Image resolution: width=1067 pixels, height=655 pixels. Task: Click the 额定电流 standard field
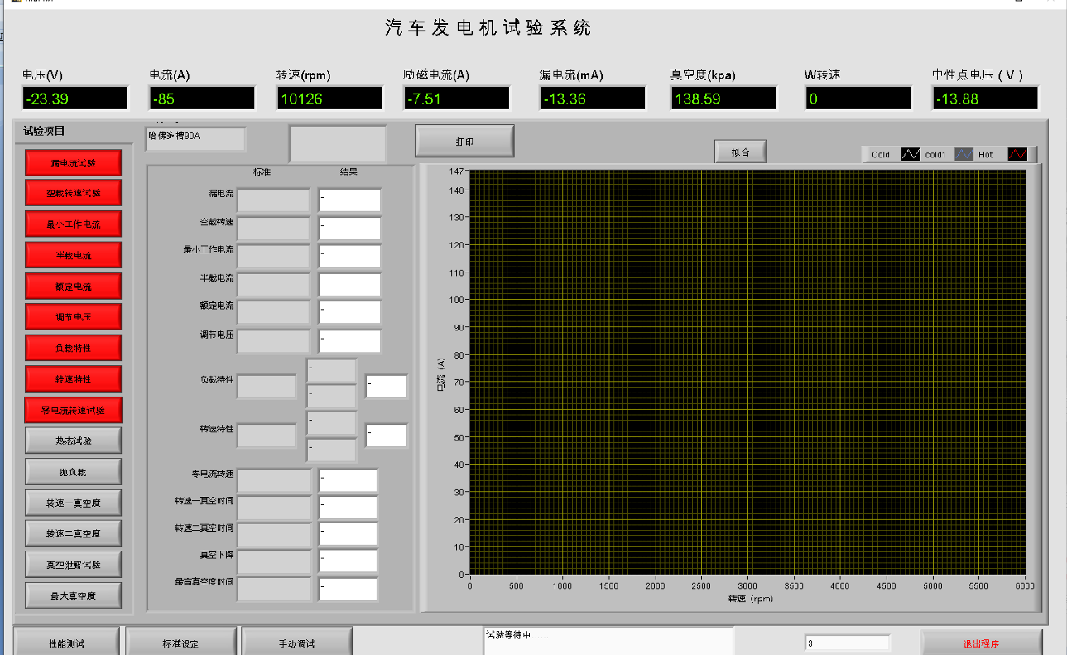[274, 313]
